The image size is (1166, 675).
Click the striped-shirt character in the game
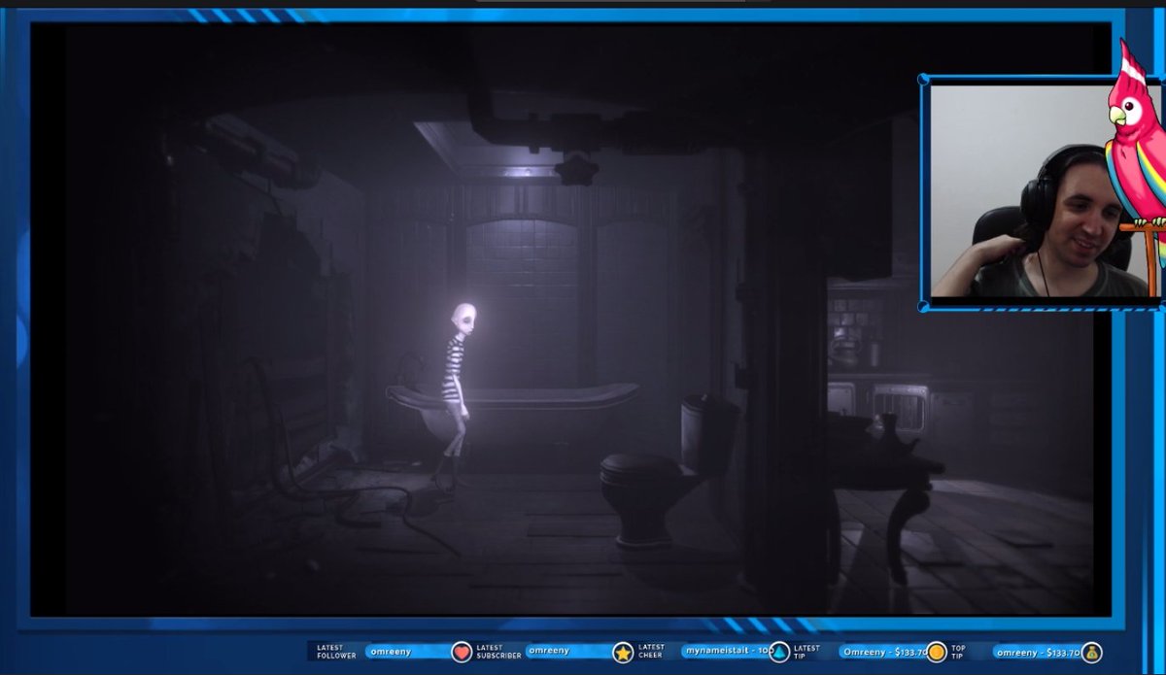click(457, 393)
